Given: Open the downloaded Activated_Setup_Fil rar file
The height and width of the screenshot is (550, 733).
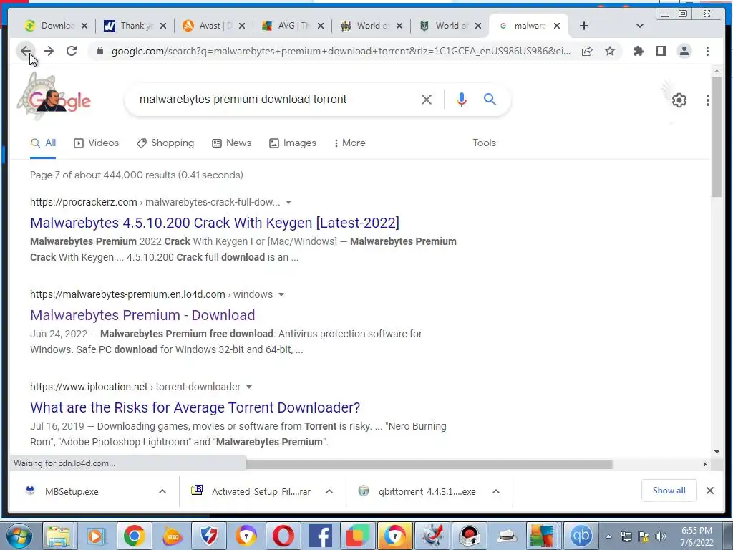Looking at the screenshot, I should pyautogui.click(x=261, y=491).
